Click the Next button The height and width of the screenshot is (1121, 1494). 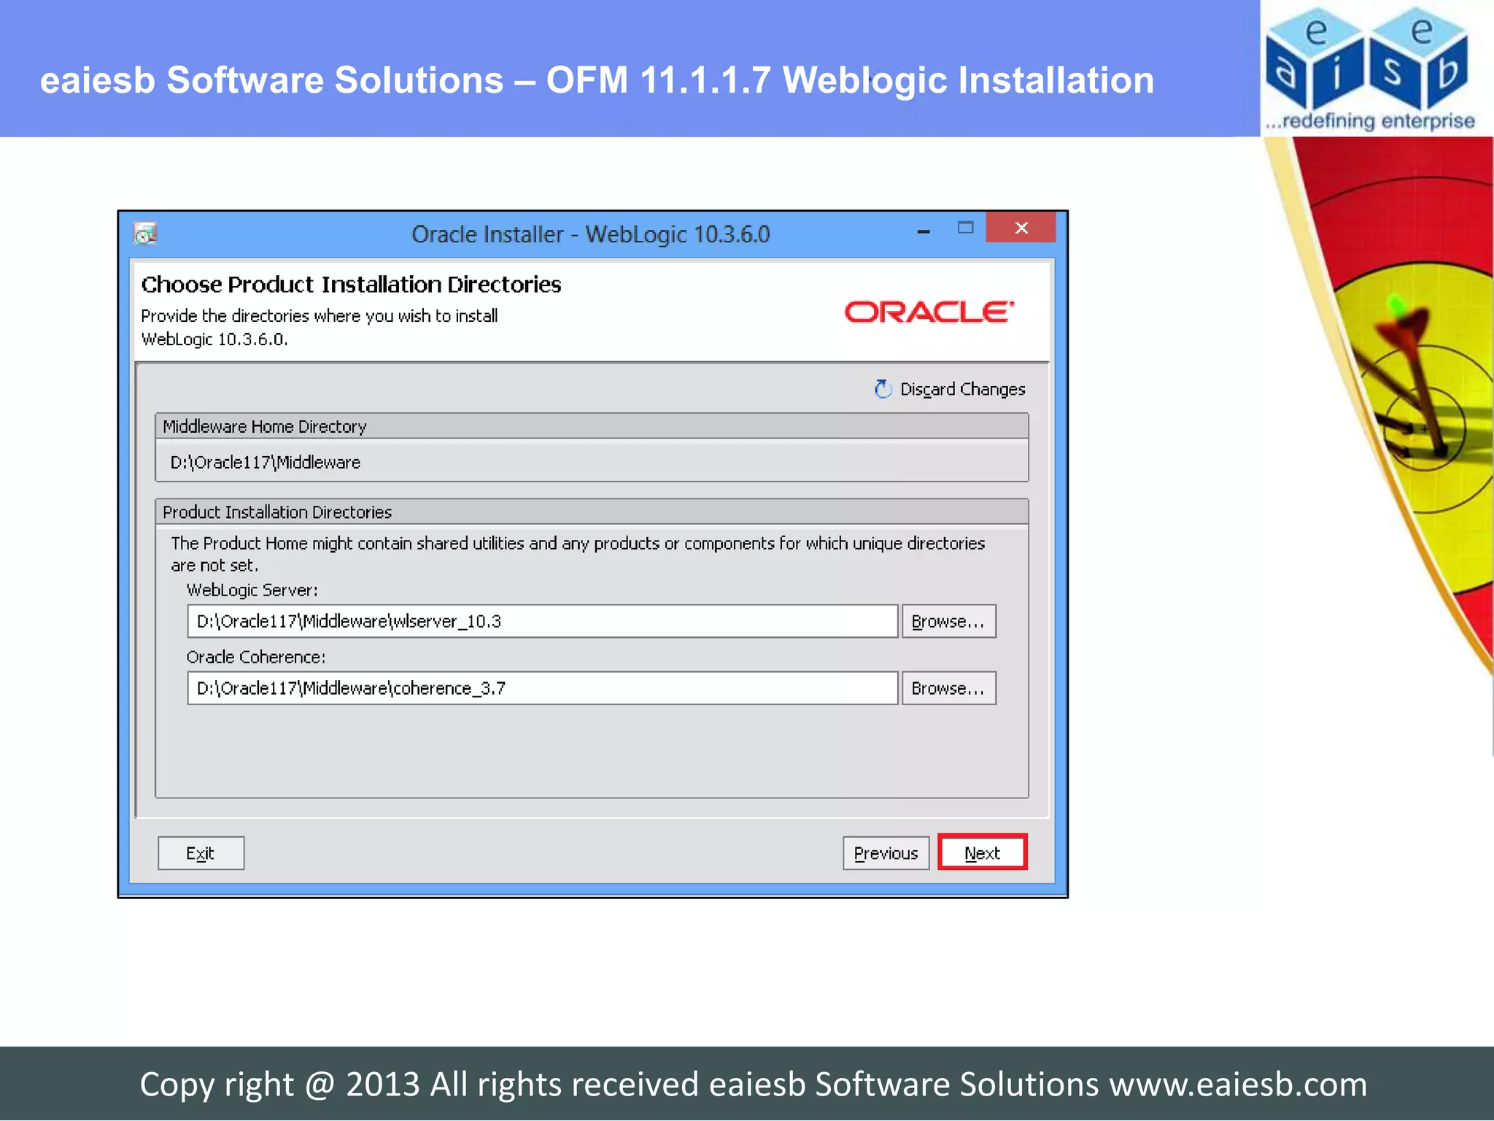[x=982, y=852]
